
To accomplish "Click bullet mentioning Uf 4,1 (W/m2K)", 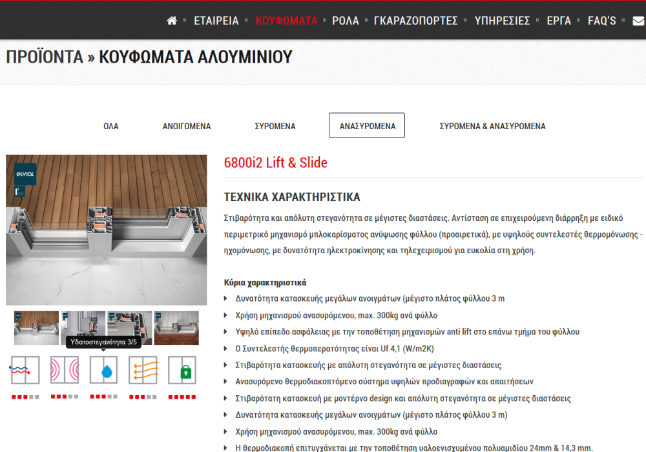I will (x=335, y=349).
